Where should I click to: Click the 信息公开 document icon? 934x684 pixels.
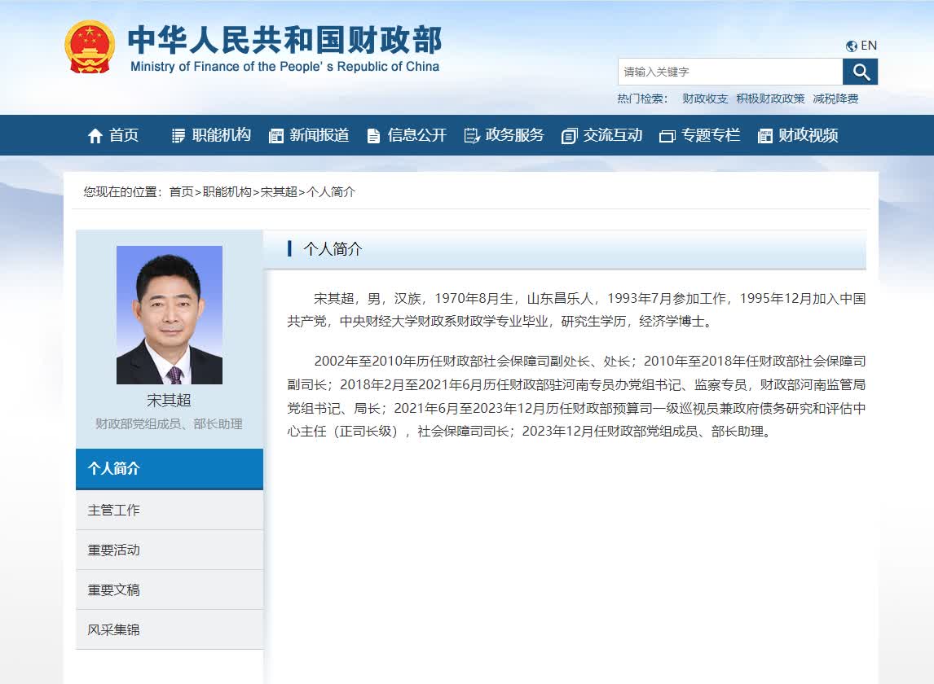[x=373, y=136]
